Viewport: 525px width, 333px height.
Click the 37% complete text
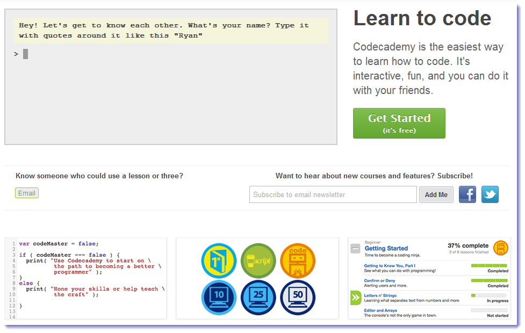pyautogui.click(x=468, y=245)
